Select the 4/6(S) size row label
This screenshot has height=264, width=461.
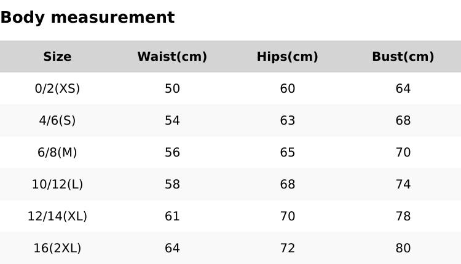[x=57, y=121]
